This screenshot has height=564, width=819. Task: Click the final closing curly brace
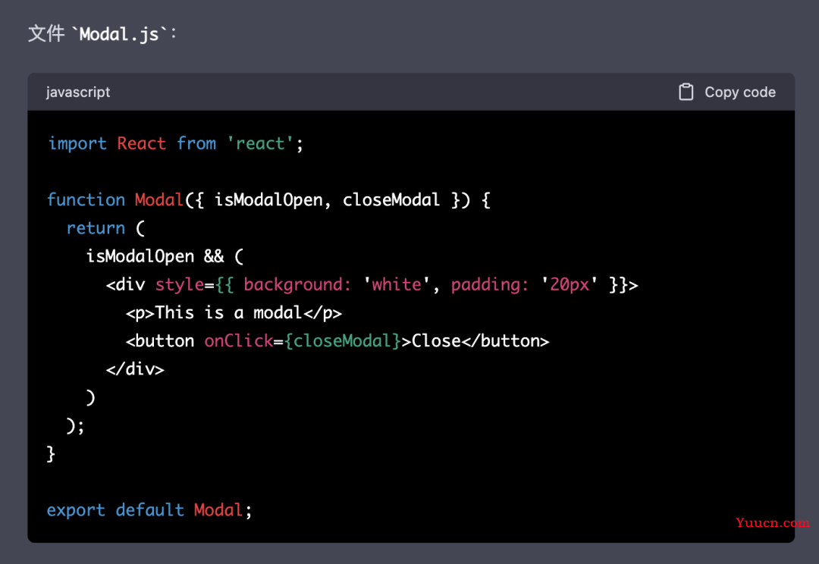point(51,454)
